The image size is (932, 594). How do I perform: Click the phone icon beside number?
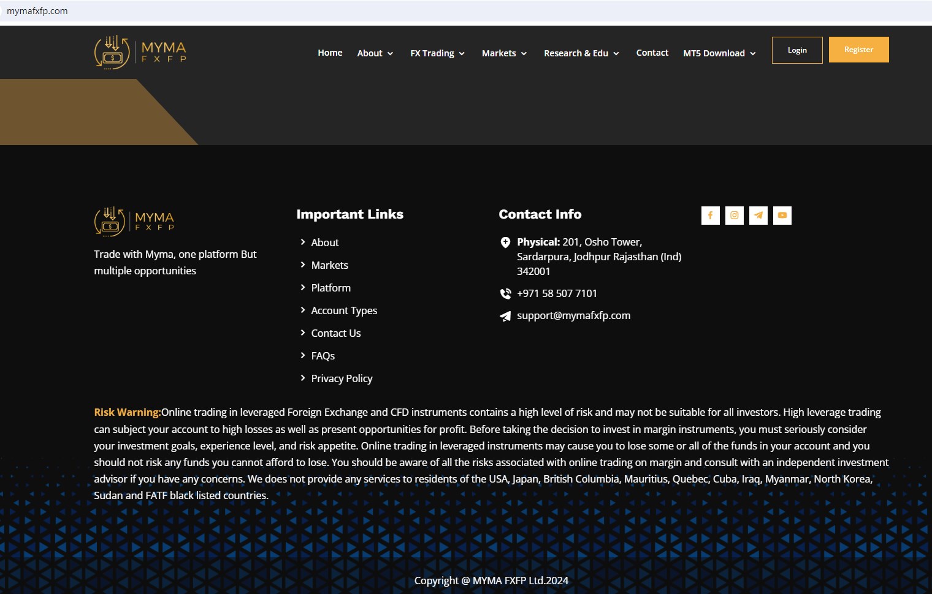pyautogui.click(x=505, y=294)
